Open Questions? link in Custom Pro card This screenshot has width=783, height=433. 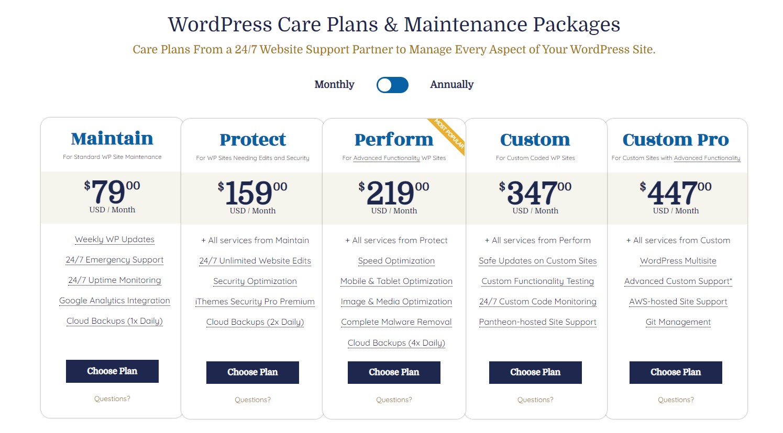[676, 400]
